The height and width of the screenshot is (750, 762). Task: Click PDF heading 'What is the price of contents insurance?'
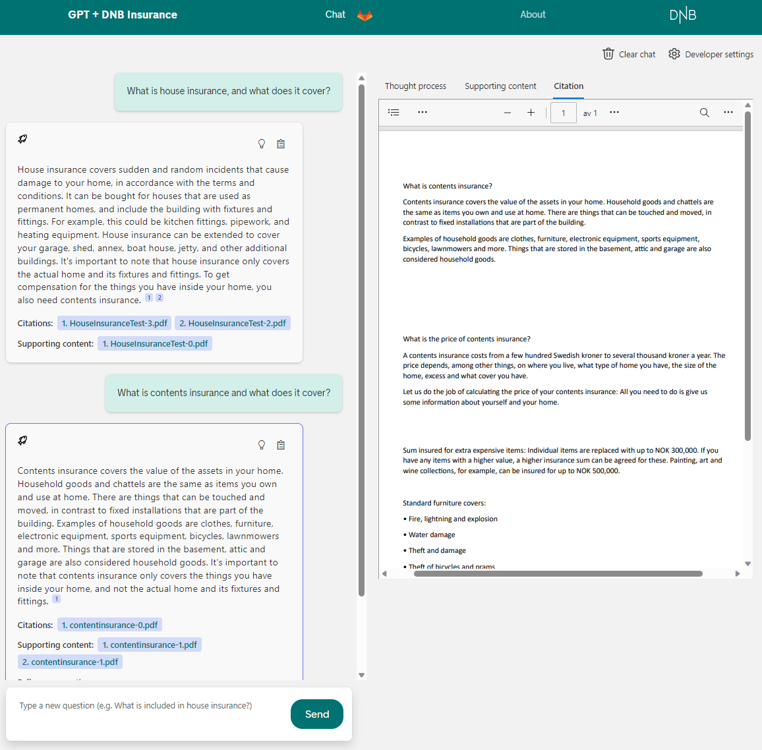467,339
